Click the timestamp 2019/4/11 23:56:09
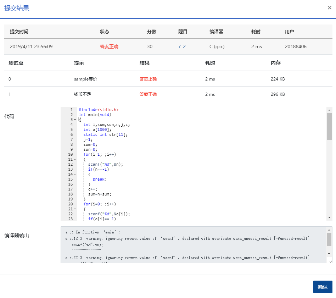The height and width of the screenshot is (298, 336). pos(31,46)
